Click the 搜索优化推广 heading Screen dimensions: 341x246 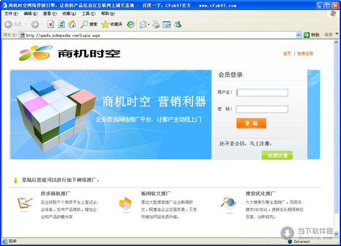pos(260,194)
